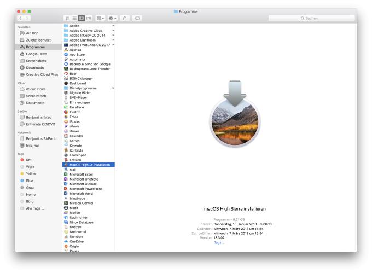Viewport: 372px width, 273px height.
Task: Filter by the Grau tag
Action: tap(38, 187)
